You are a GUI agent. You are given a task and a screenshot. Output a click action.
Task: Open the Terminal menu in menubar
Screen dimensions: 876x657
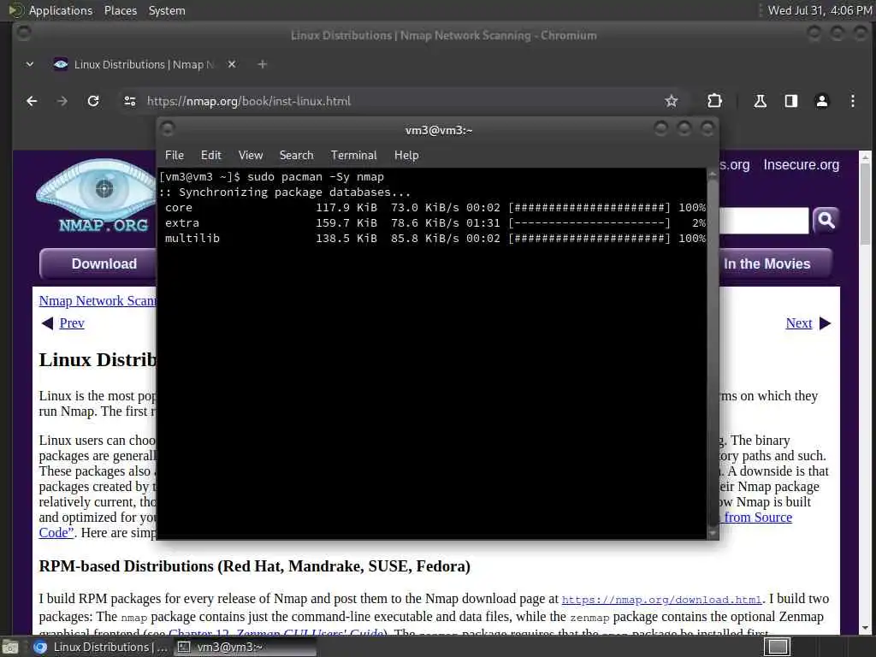tap(353, 156)
